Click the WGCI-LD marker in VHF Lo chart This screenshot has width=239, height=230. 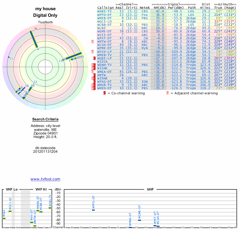coord(10,211)
